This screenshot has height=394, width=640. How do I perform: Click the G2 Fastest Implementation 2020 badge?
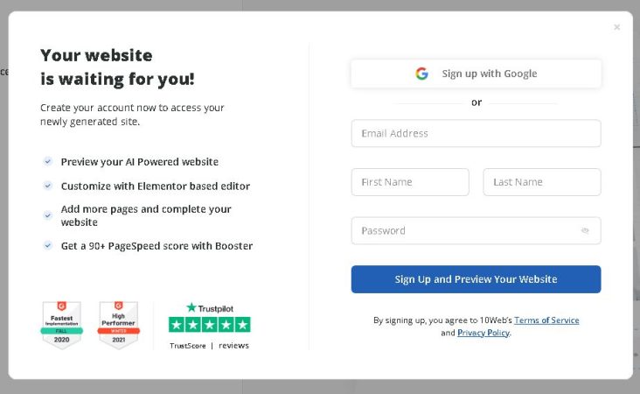pos(61,325)
